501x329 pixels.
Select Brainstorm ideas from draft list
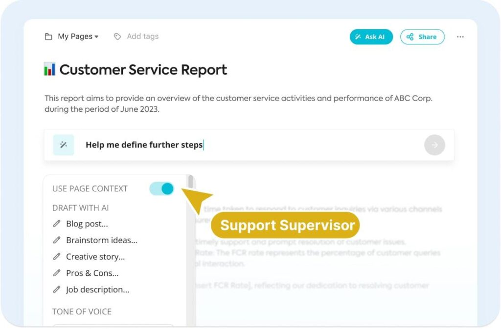[102, 240]
